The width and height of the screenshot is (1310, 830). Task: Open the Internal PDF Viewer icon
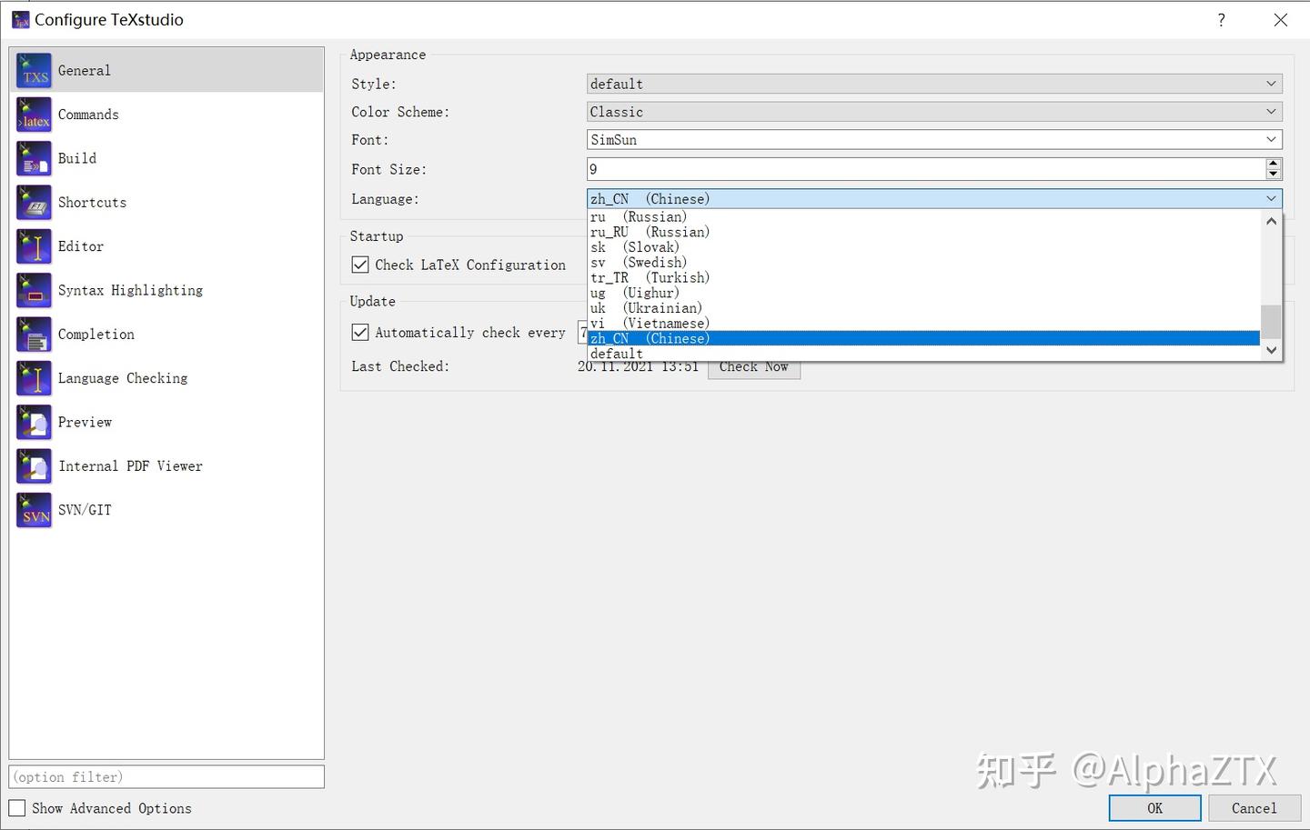click(x=35, y=466)
